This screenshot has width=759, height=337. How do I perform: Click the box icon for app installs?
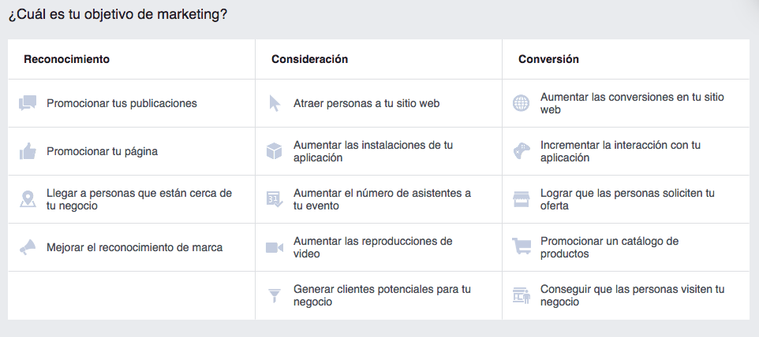[275, 151]
